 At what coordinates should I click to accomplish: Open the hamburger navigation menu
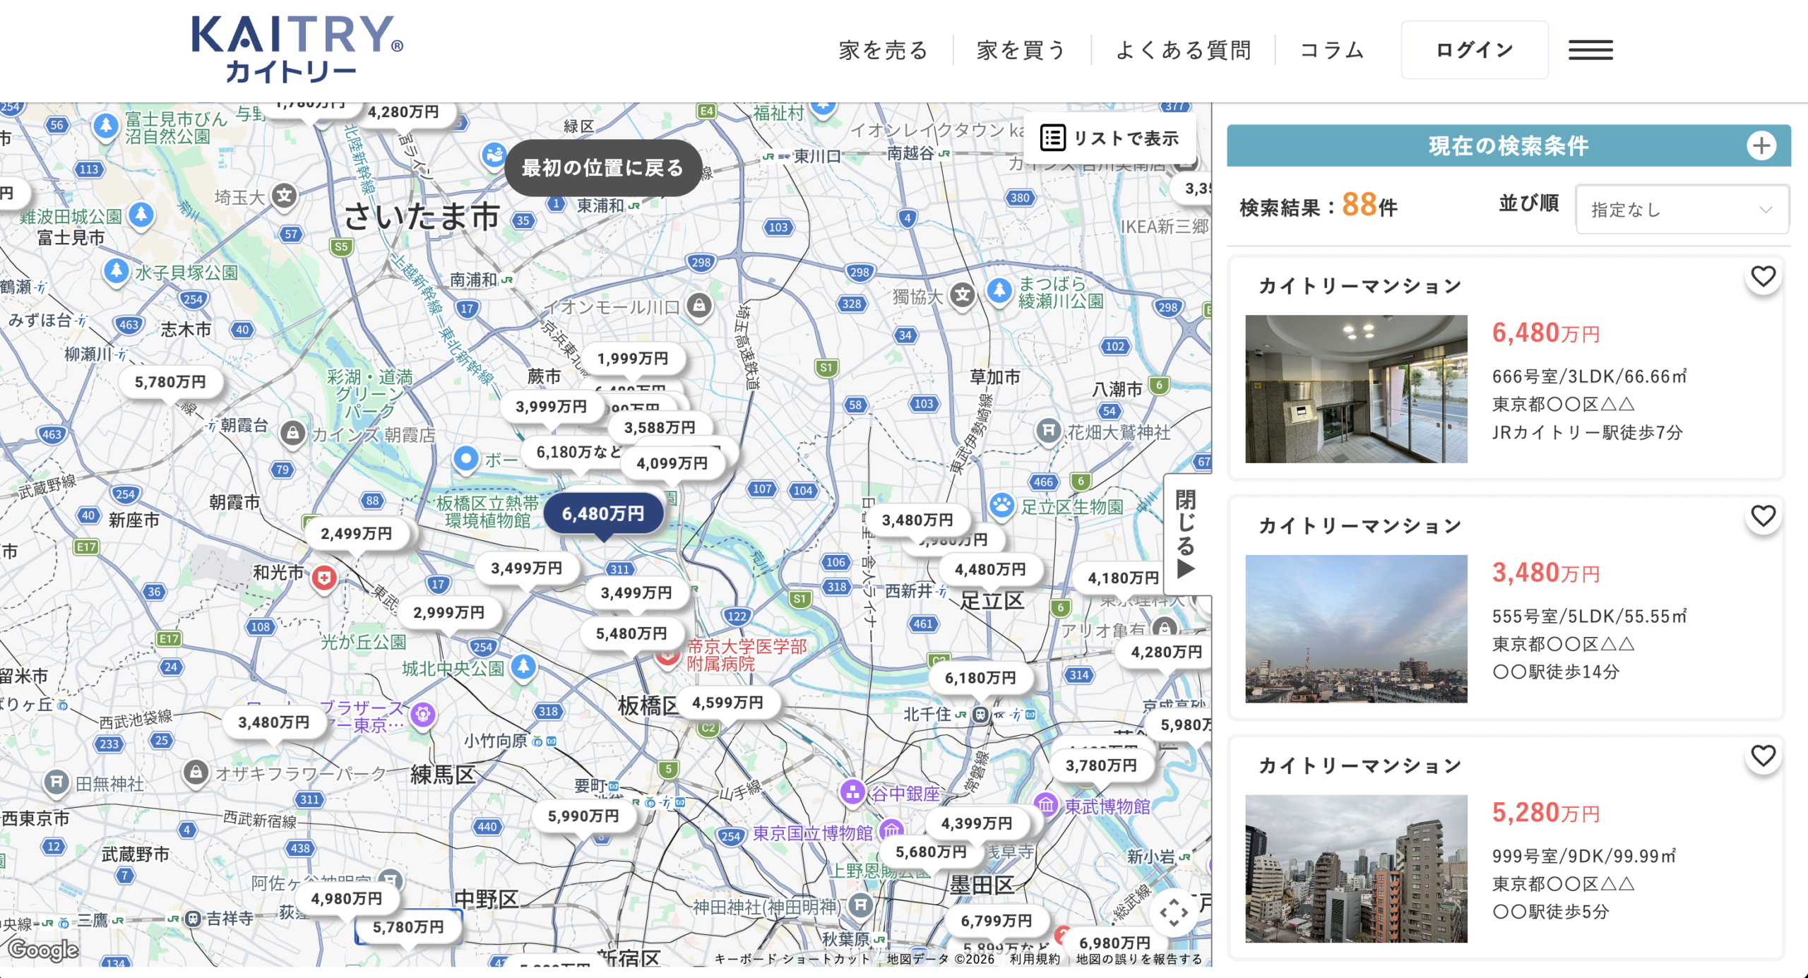click(x=1590, y=49)
